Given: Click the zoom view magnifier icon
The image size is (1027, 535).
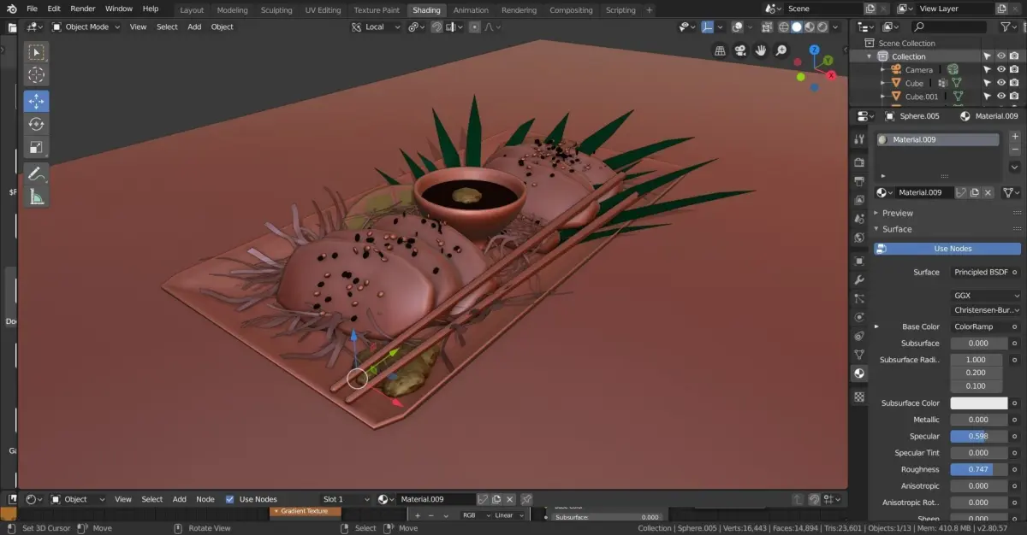Looking at the screenshot, I should 781,50.
